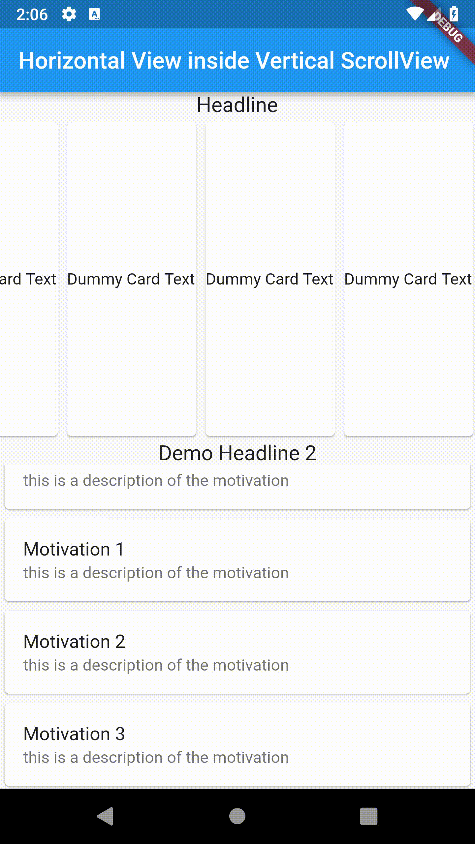Tap the clock showing 2:06
The width and height of the screenshot is (475, 844).
tap(32, 14)
